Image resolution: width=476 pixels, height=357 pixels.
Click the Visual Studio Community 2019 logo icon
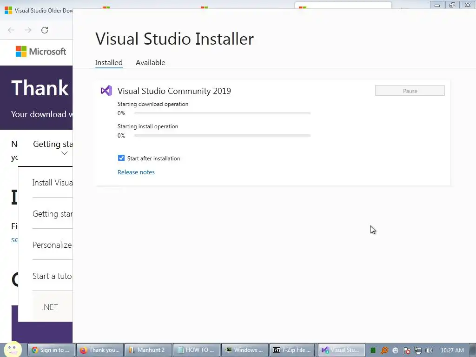click(106, 91)
